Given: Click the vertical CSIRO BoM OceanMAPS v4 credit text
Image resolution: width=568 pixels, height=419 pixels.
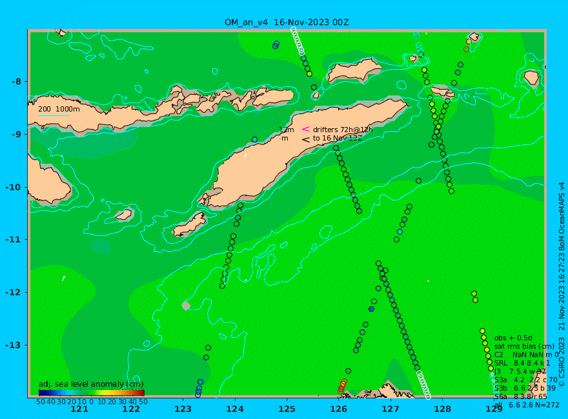Looking at the screenshot, I should coord(562,284).
